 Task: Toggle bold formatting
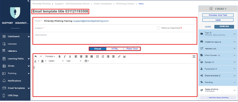pyautogui.click(x=60, y=56)
